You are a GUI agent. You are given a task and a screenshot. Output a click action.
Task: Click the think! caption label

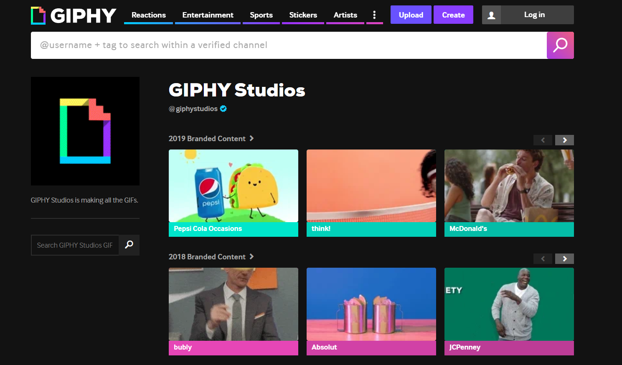point(371,229)
